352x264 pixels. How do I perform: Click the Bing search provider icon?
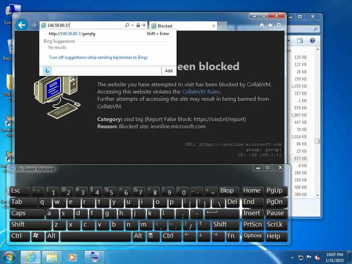tap(47, 71)
